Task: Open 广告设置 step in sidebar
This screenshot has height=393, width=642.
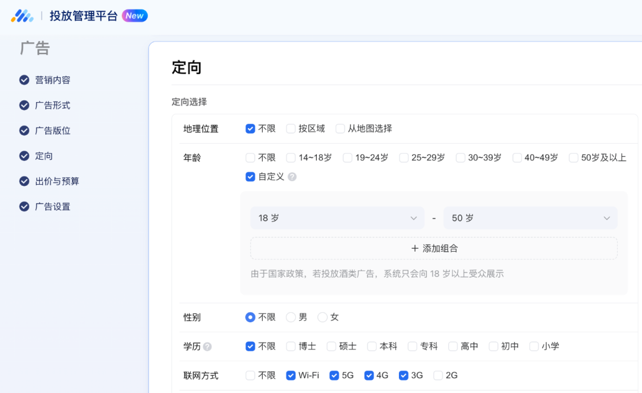Action: (x=53, y=207)
